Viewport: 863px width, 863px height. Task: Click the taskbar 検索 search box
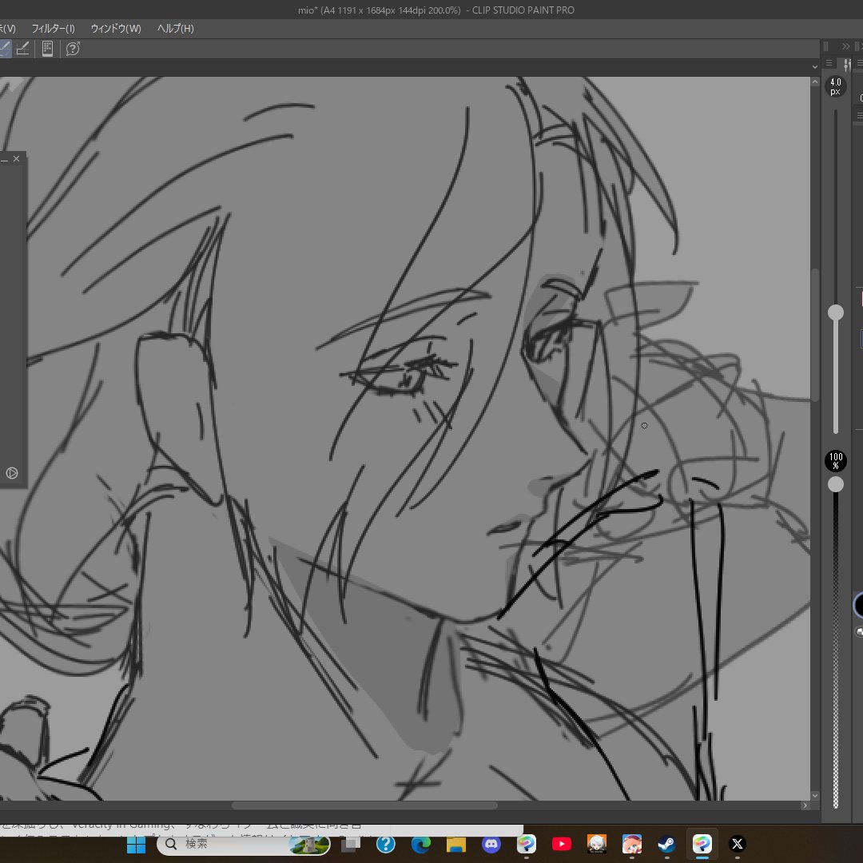243,845
